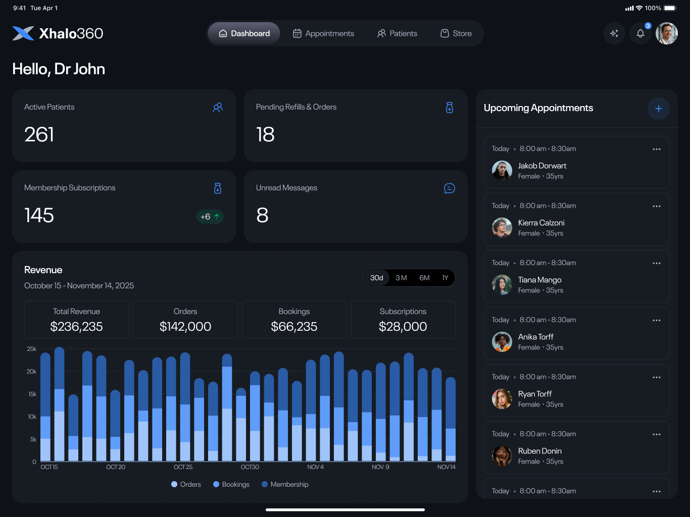The width and height of the screenshot is (690, 517).
Task: Open the Store tab
Action: [x=456, y=33]
